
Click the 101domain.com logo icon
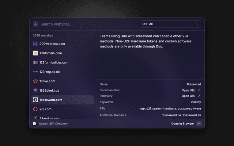35,53
